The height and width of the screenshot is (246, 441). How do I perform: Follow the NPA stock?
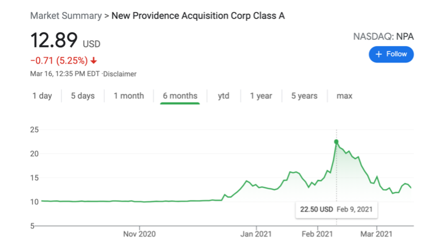(x=391, y=54)
